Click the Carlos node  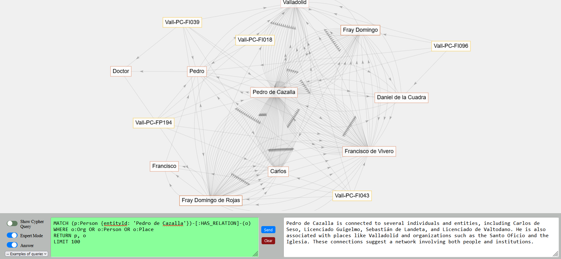(x=278, y=171)
